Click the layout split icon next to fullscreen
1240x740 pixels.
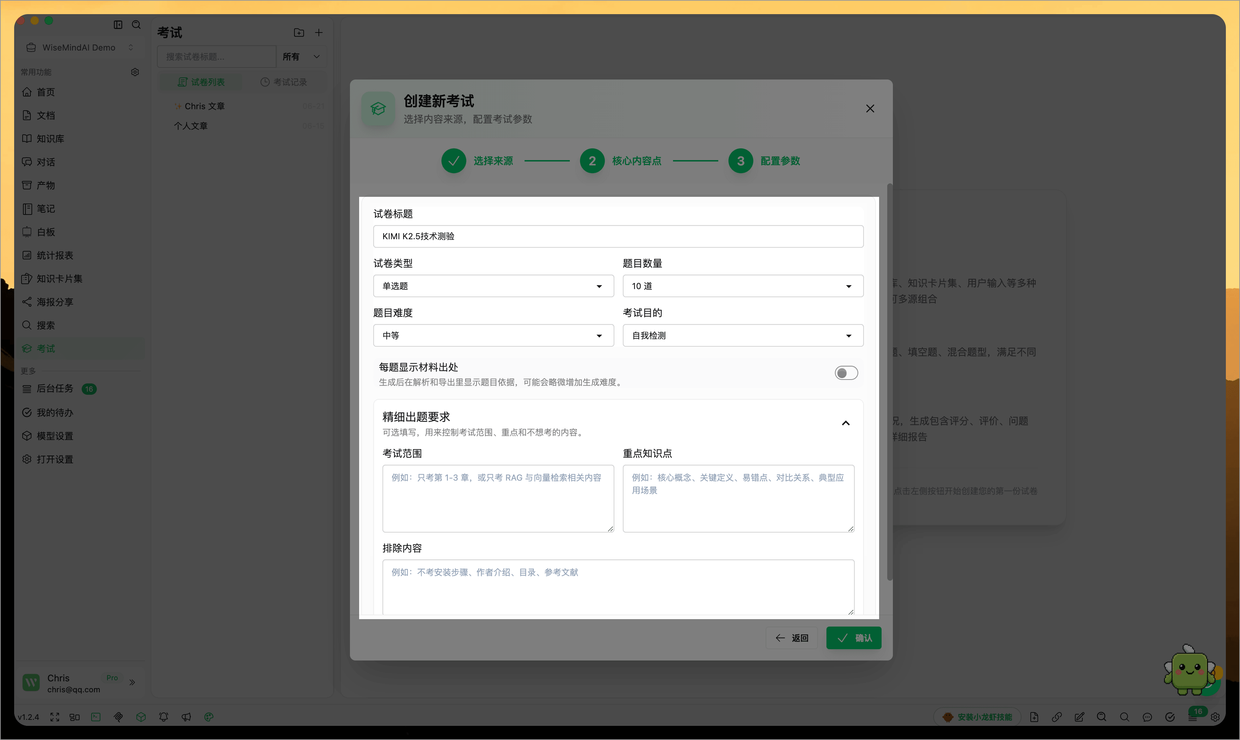click(x=74, y=717)
